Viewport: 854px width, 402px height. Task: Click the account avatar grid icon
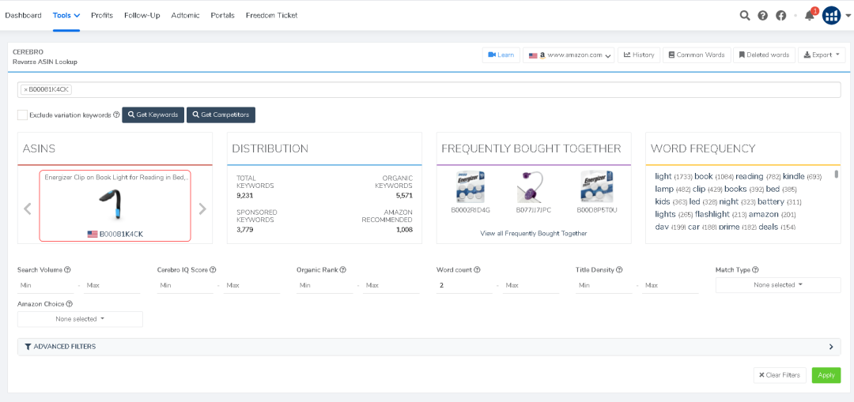[x=831, y=15]
